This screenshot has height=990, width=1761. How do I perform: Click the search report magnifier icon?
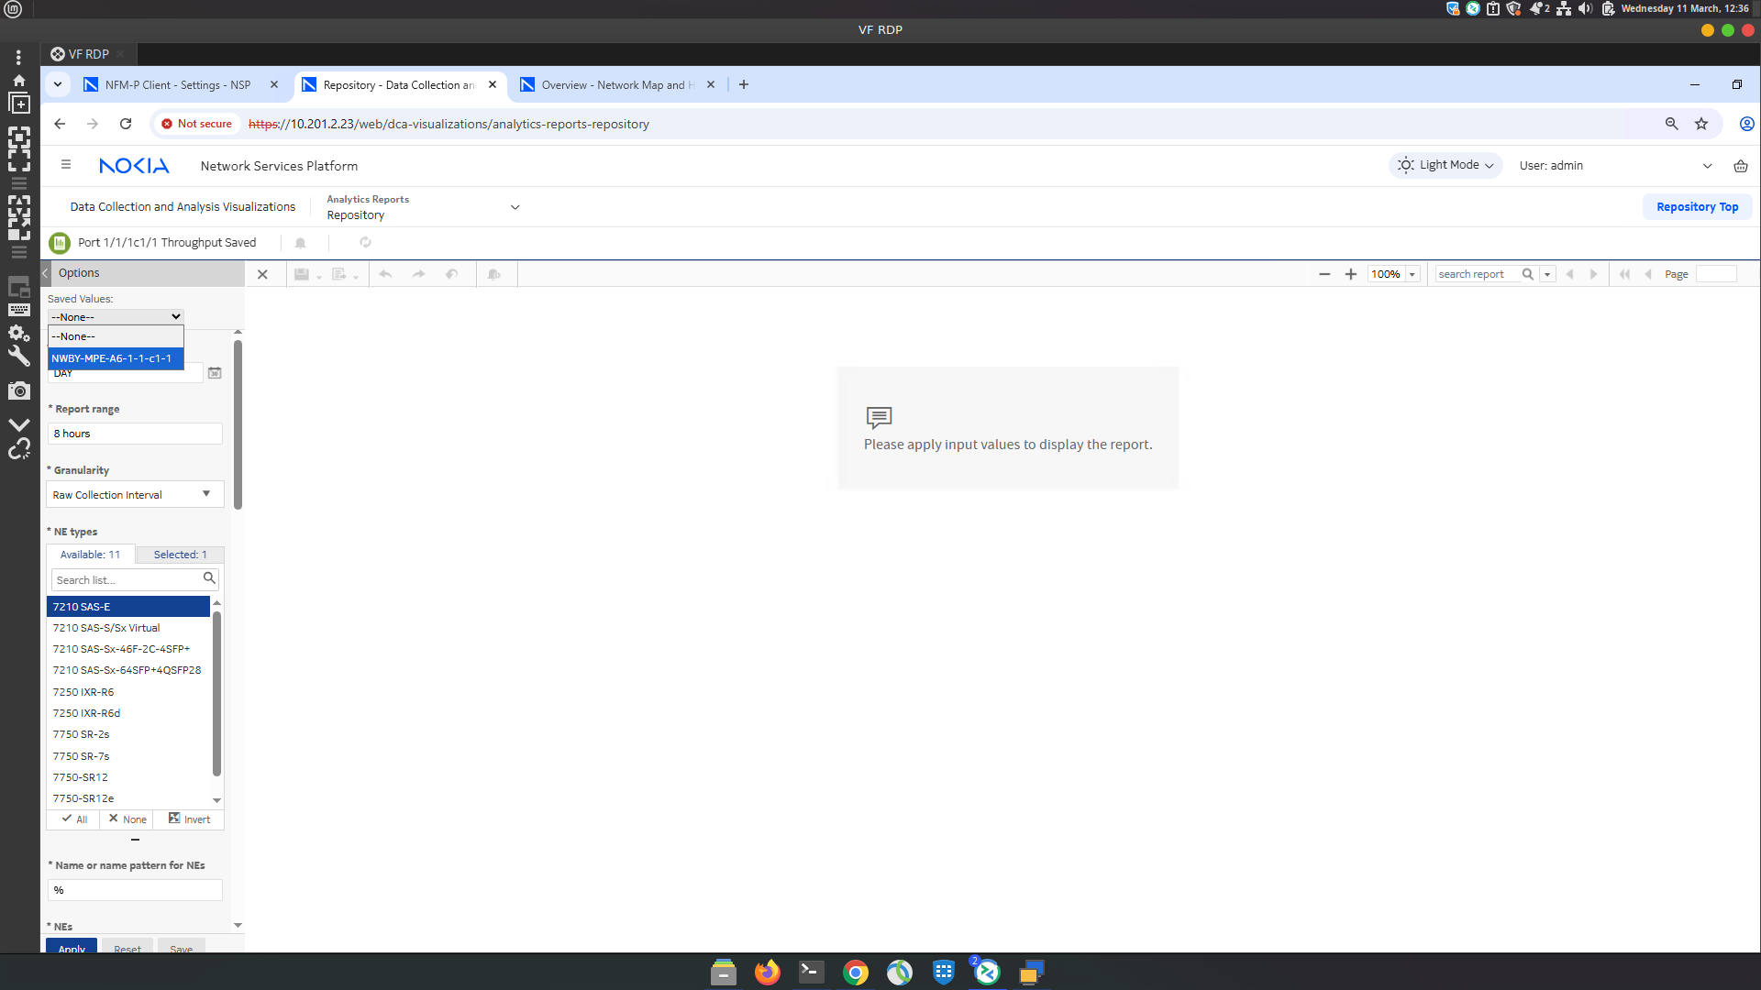1527,274
